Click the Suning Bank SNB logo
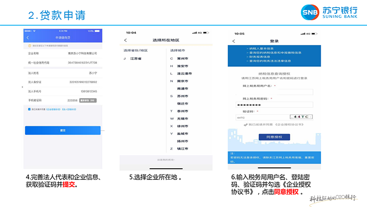The height and width of the screenshot is (207, 367). click(x=310, y=12)
